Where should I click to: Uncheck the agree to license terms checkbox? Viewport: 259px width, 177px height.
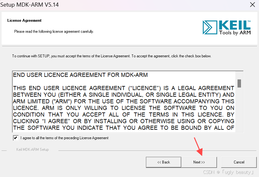click(16, 138)
